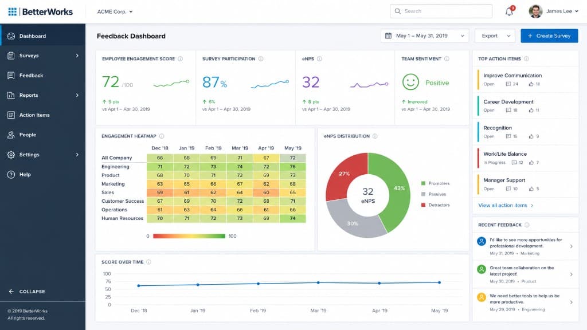Click thumbs-up icon on Recognition item

click(531, 136)
